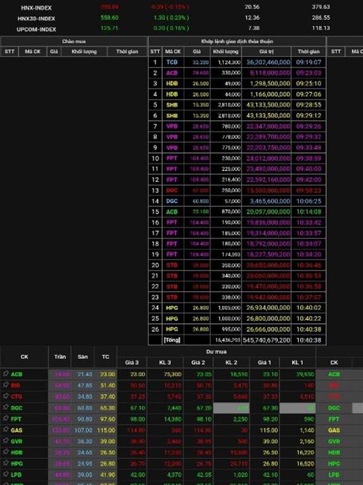
Task: Click FPT value 18,227,509,200
Action: pyautogui.click(x=268, y=255)
